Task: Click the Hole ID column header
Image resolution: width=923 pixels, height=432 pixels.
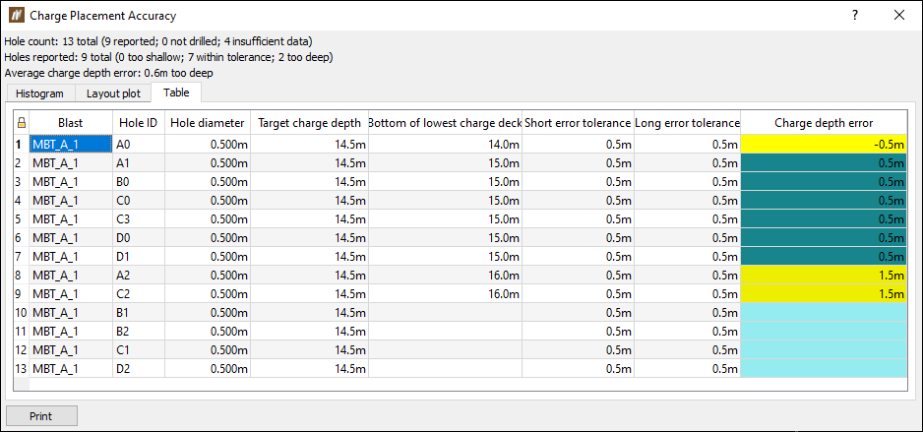Action: [139, 123]
